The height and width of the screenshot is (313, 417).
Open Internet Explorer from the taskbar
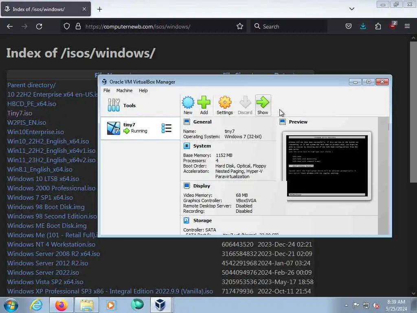36,305
